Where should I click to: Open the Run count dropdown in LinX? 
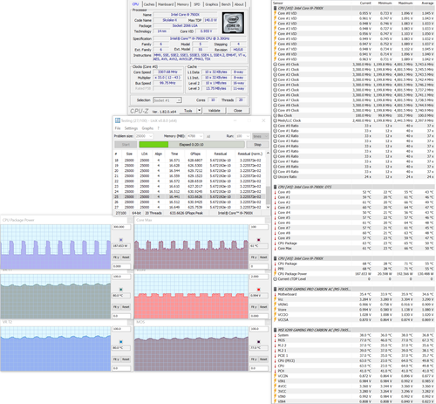(243, 136)
